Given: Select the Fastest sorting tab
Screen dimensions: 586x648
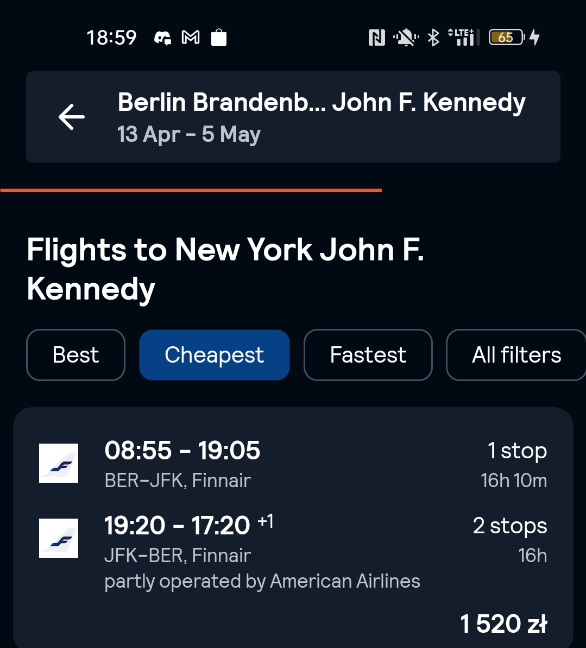Looking at the screenshot, I should tap(368, 355).
